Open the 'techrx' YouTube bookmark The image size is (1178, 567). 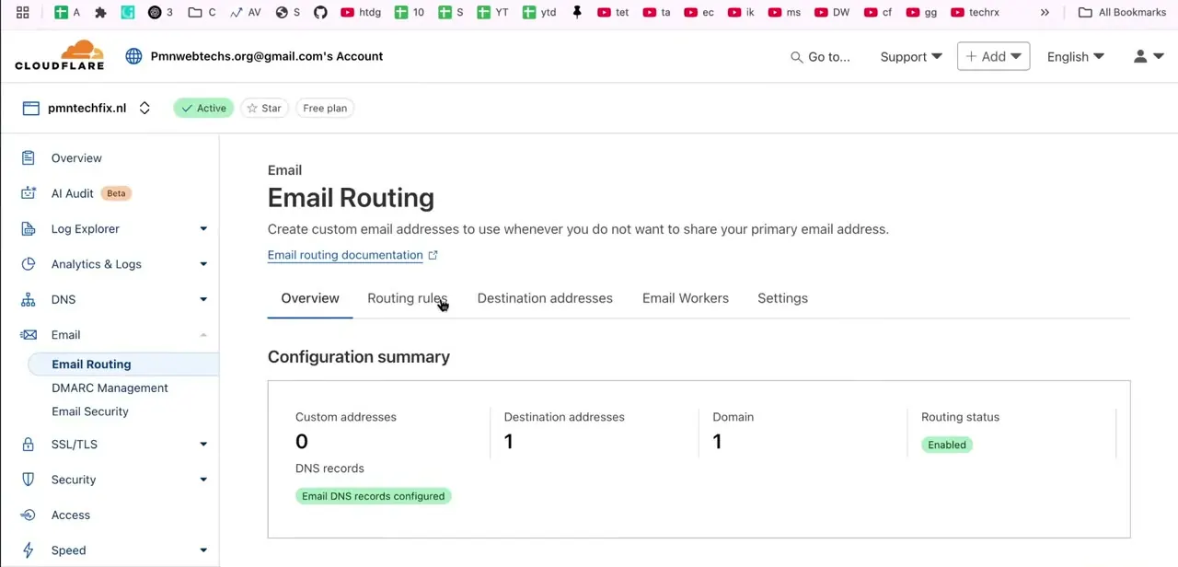(975, 12)
